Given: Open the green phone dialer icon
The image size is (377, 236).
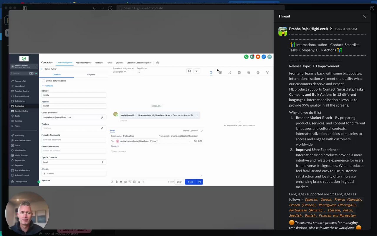Looking at the screenshot, I should click(x=246, y=57).
